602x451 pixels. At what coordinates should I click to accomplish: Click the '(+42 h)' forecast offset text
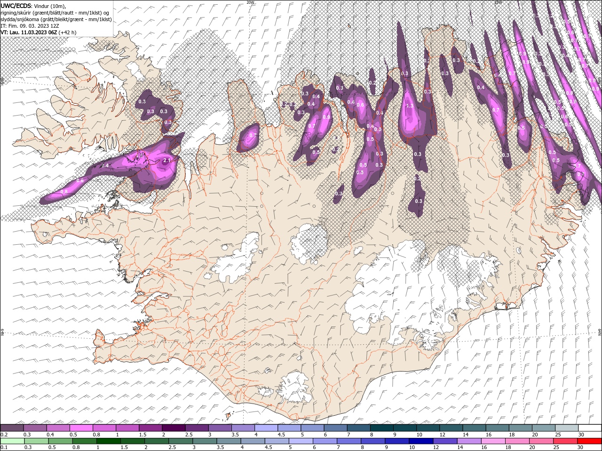(x=68, y=32)
